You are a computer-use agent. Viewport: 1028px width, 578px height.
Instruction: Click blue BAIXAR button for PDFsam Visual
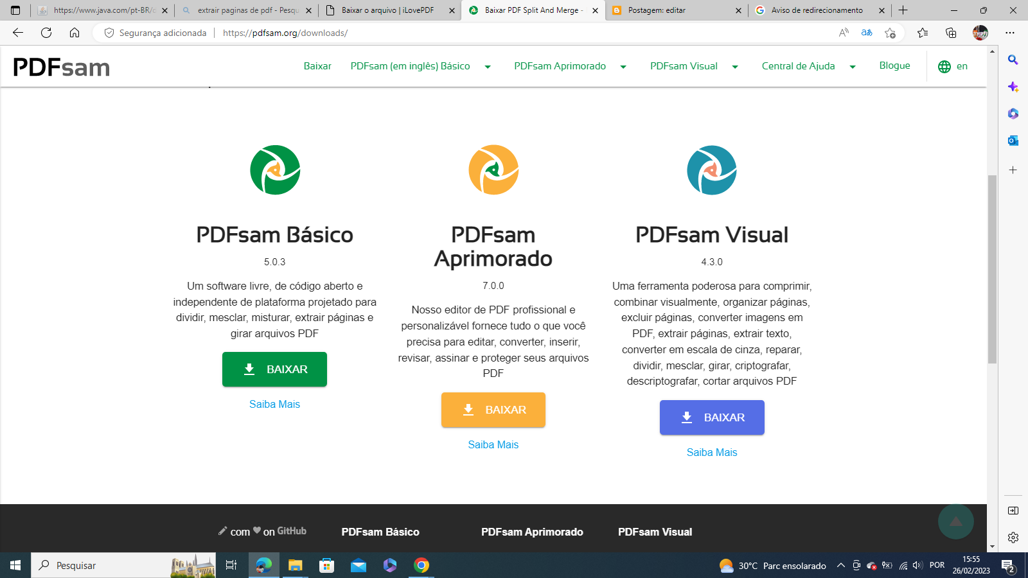tap(712, 417)
